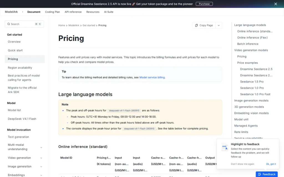The image size is (284, 177).
Task: Jump to Managed Agents in outline
Action: click(246, 126)
